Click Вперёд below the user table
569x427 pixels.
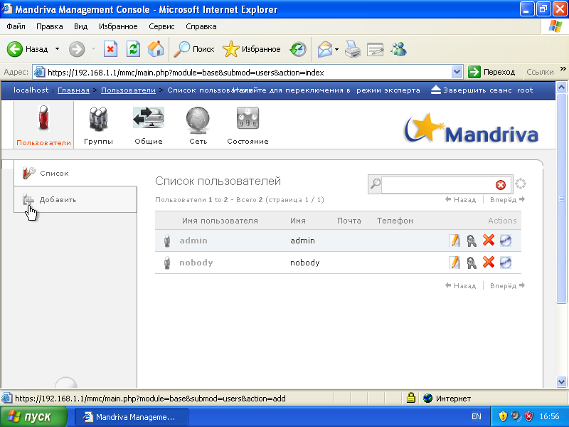(x=507, y=285)
